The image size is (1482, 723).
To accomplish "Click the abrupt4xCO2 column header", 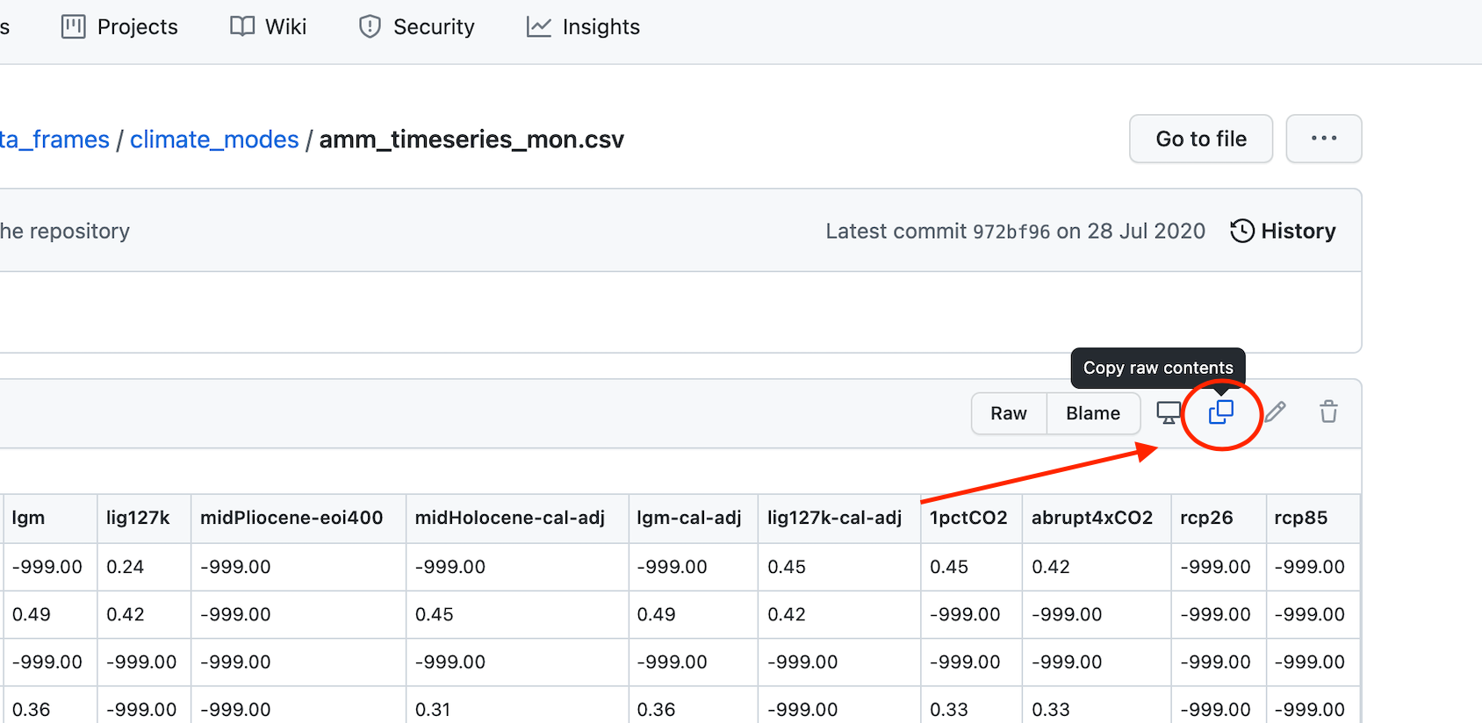I will [1092, 518].
